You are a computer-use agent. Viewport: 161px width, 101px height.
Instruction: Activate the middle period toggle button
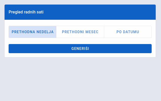point(80,32)
